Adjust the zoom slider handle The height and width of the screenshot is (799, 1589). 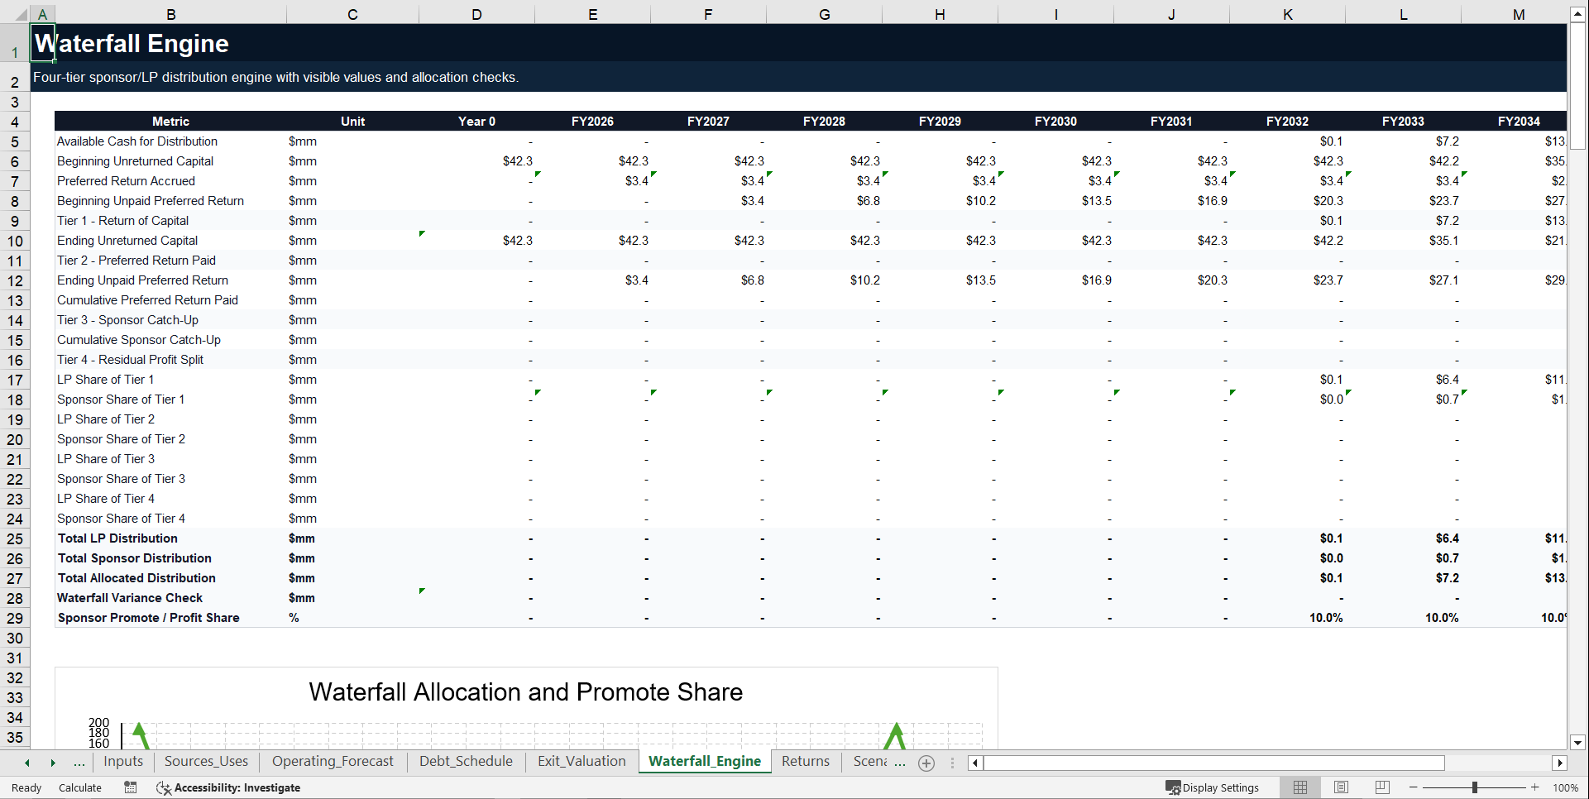point(1475,787)
